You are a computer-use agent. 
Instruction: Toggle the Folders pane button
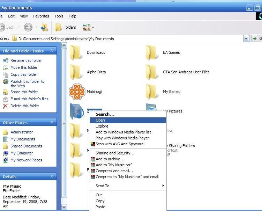(x=66, y=27)
